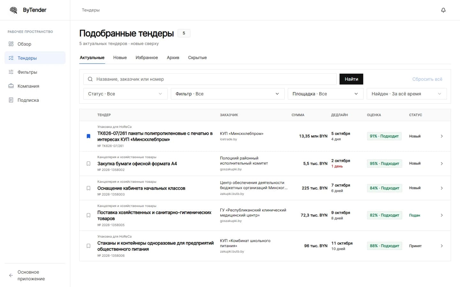Click the Фильтры sliders icon

coord(11,72)
